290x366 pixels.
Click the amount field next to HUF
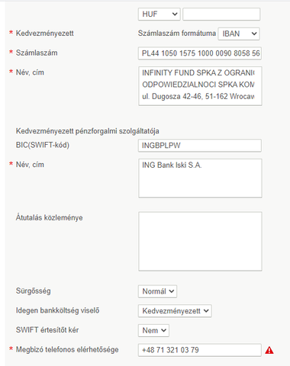pos(221,14)
